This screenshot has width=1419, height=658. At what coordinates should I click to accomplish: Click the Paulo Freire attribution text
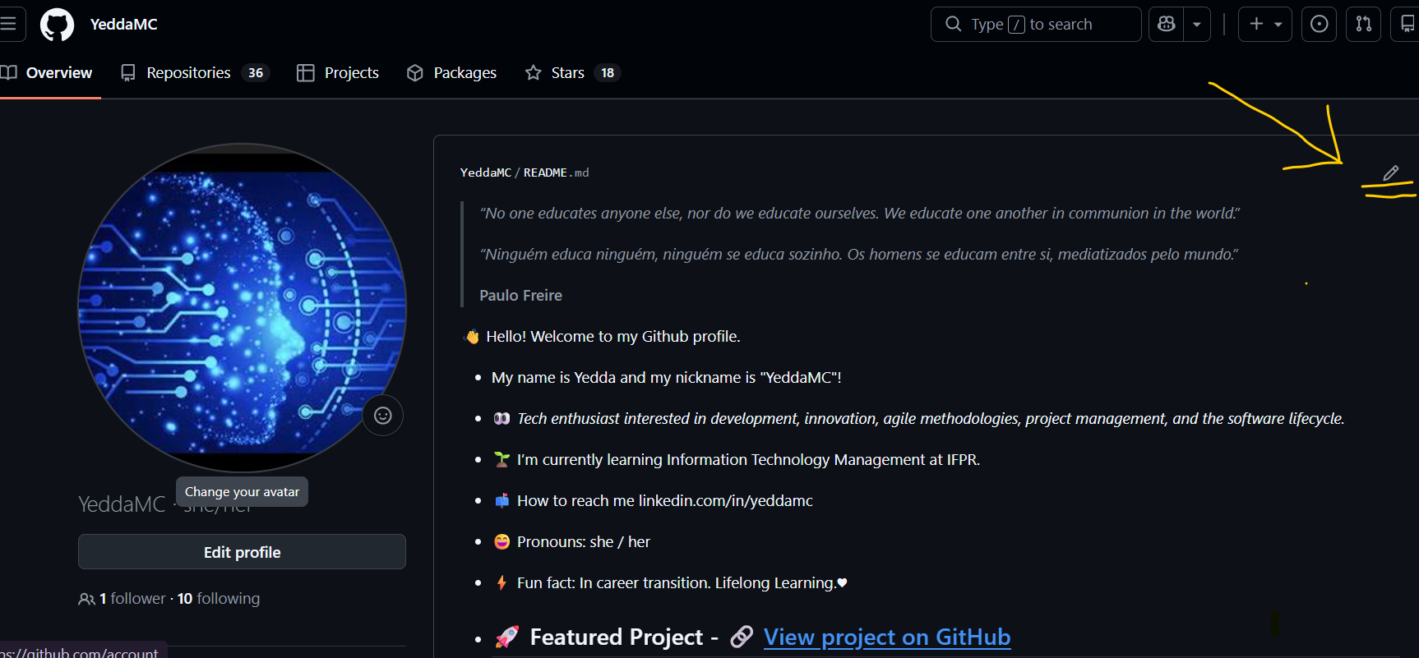click(521, 296)
